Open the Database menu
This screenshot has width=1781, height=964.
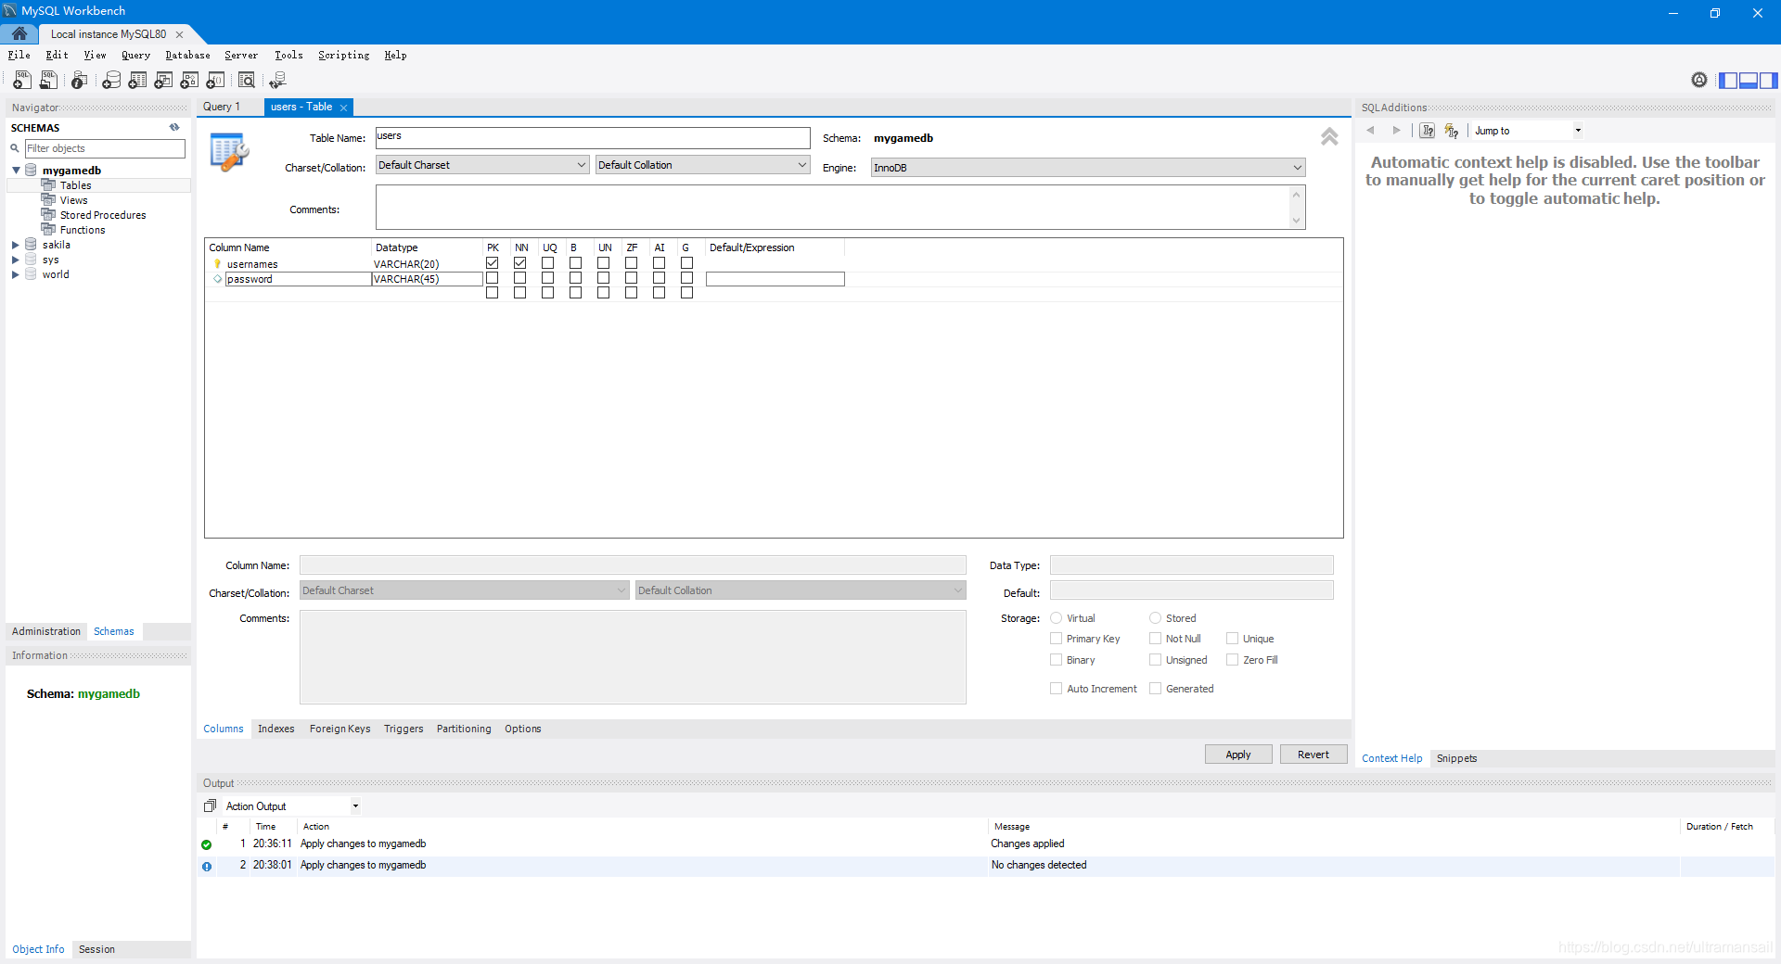pyautogui.click(x=187, y=55)
